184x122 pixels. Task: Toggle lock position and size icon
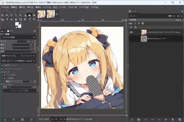(139, 23)
